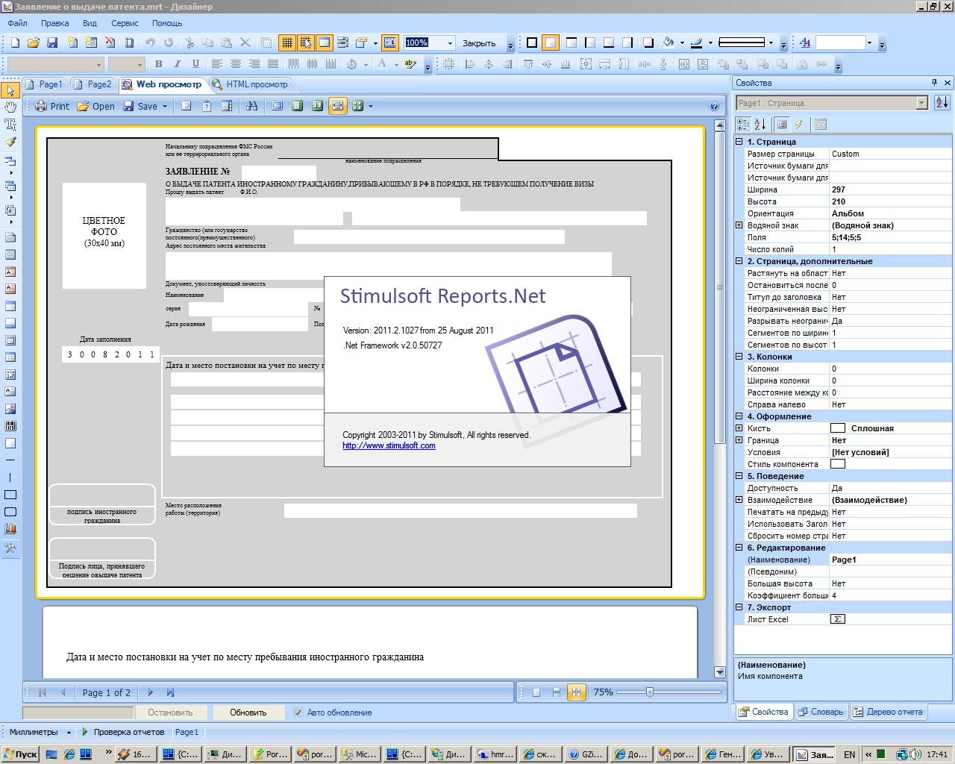Viewport: 955px width, 764px height.
Task: Click the zoom slider handle
Action: (650, 692)
